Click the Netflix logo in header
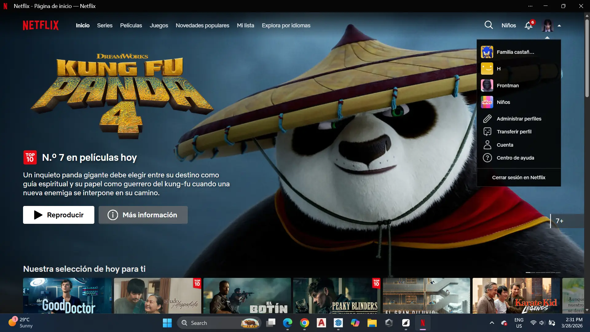The image size is (590, 332). pyautogui.click(x=41, y=25)
